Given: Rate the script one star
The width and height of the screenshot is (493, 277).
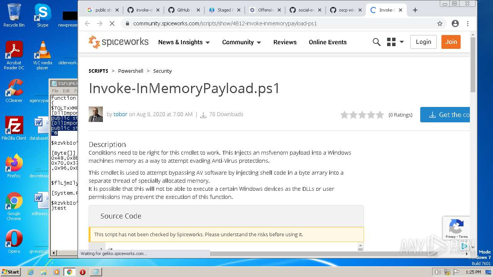Looking at the screenshot, I should pos(344,115).
